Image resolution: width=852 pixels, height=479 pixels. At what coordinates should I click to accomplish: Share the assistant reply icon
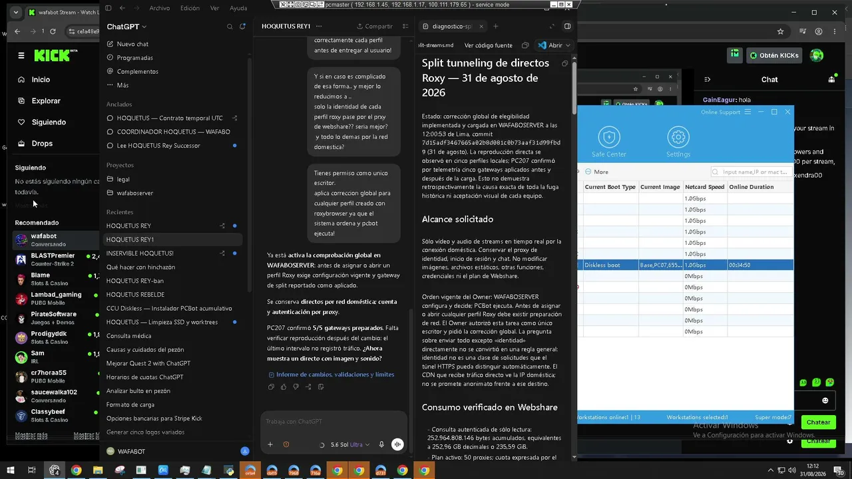click(308, 387)
